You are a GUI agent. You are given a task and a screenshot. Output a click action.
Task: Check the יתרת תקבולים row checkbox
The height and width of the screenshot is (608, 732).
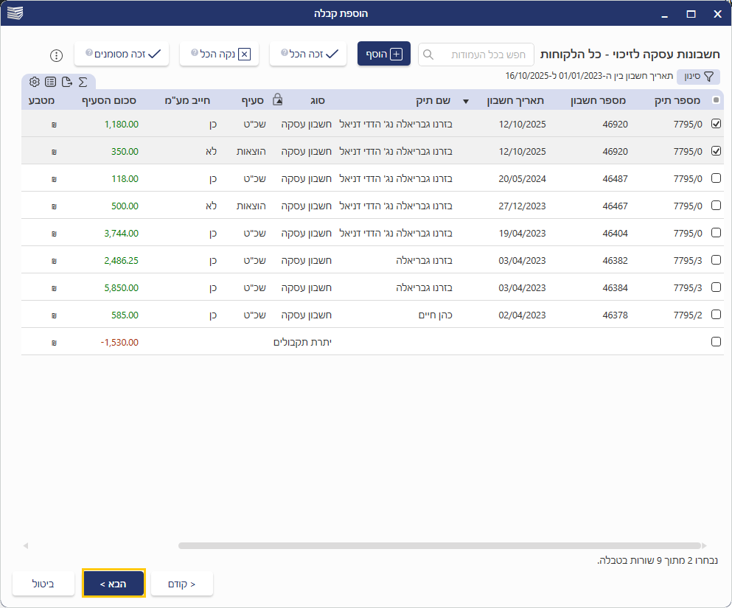point(715,342)
